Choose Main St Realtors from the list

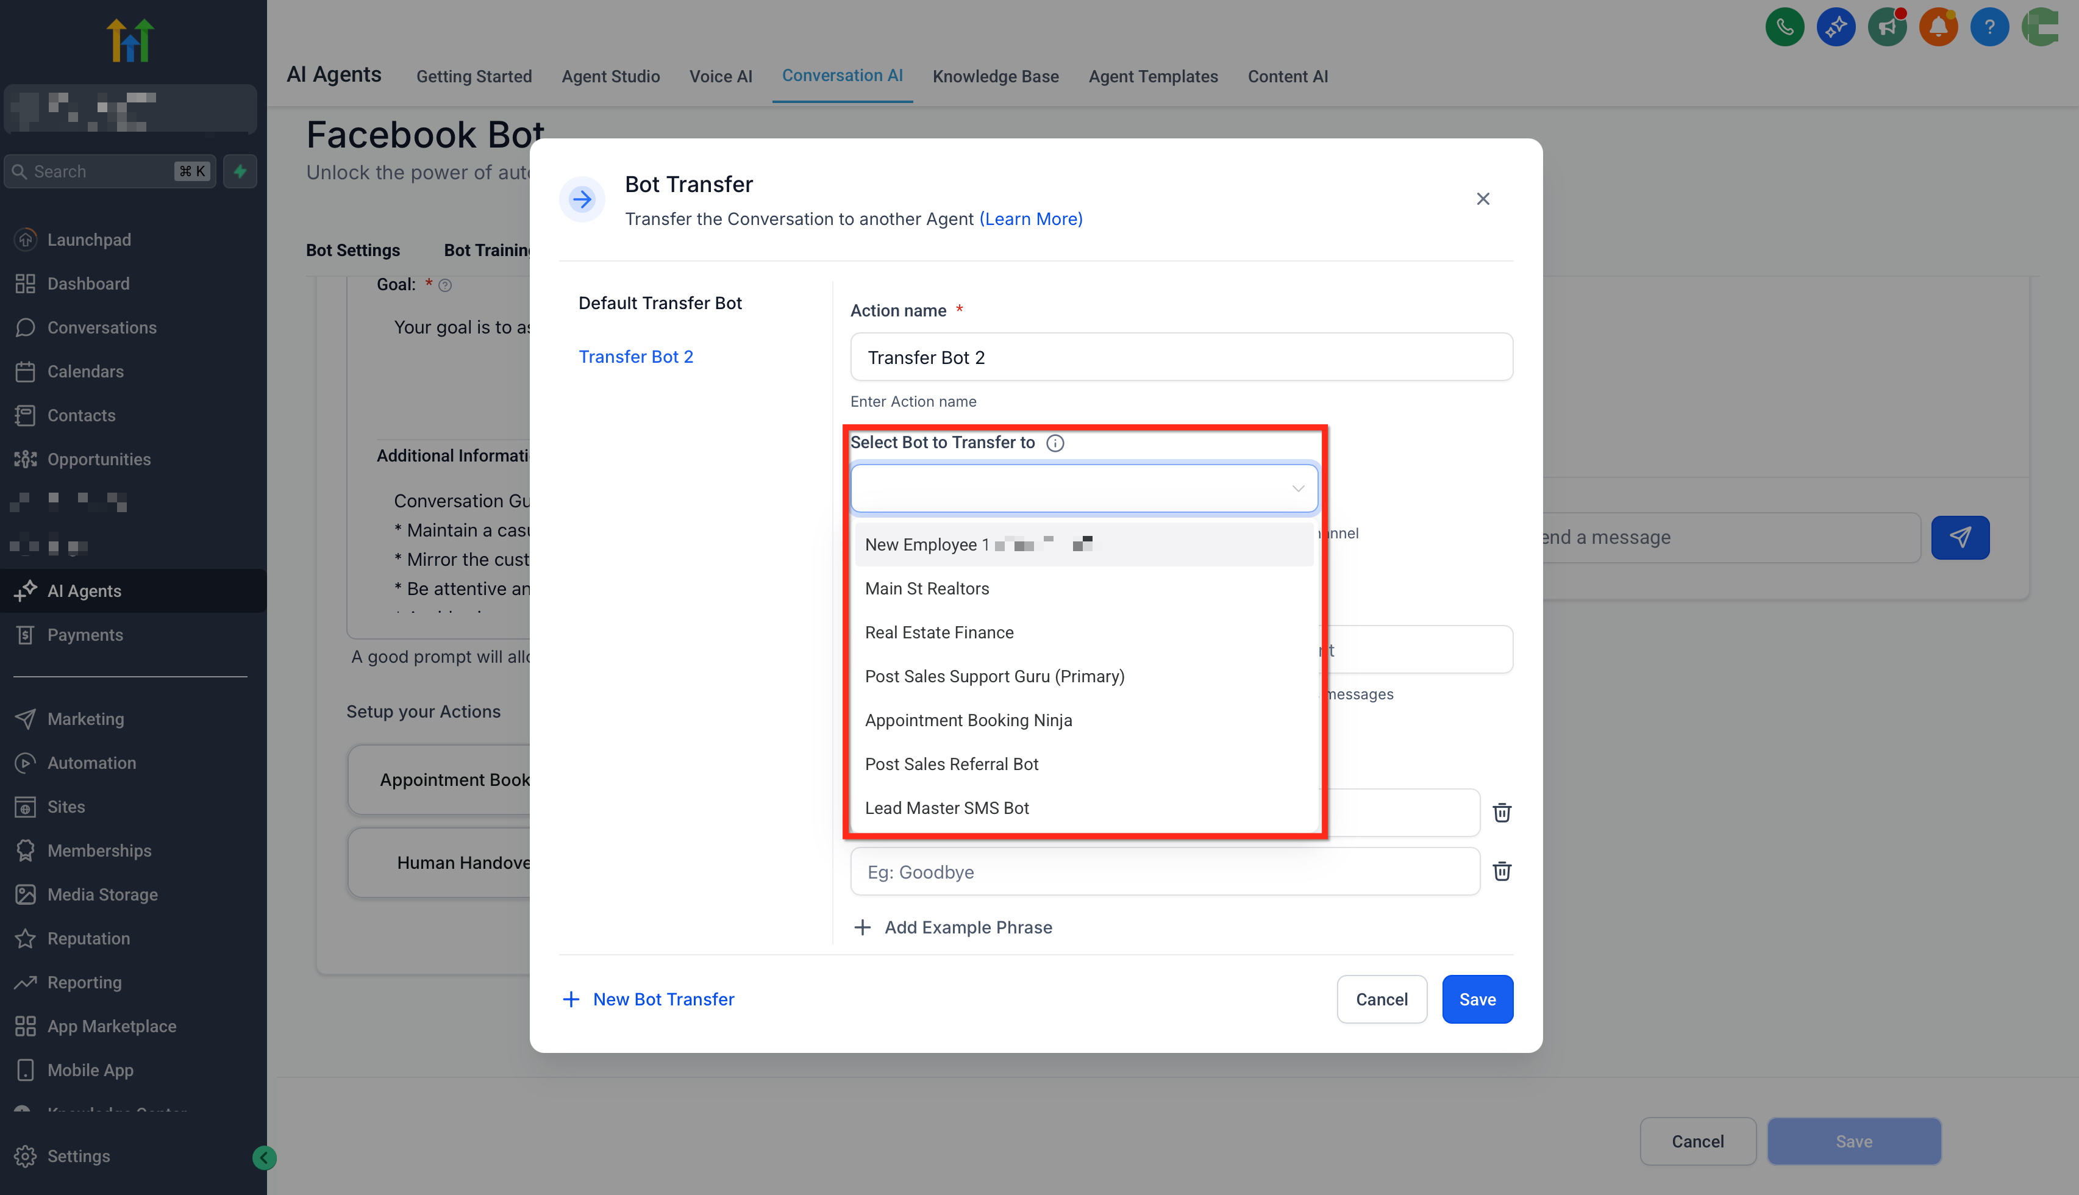coord(926,588)
